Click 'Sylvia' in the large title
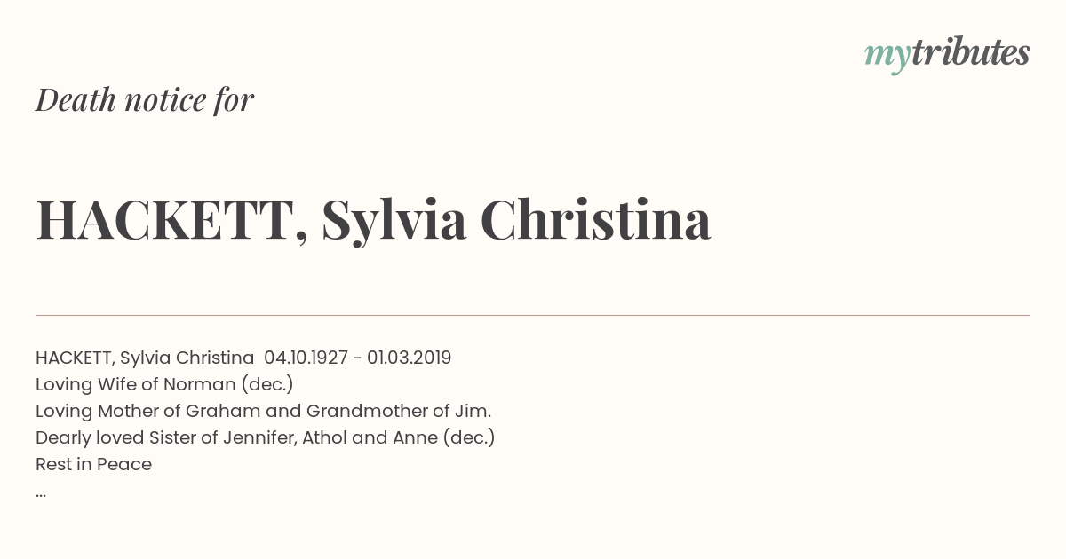Screen dimensions: 1066x559 [394, 221]
